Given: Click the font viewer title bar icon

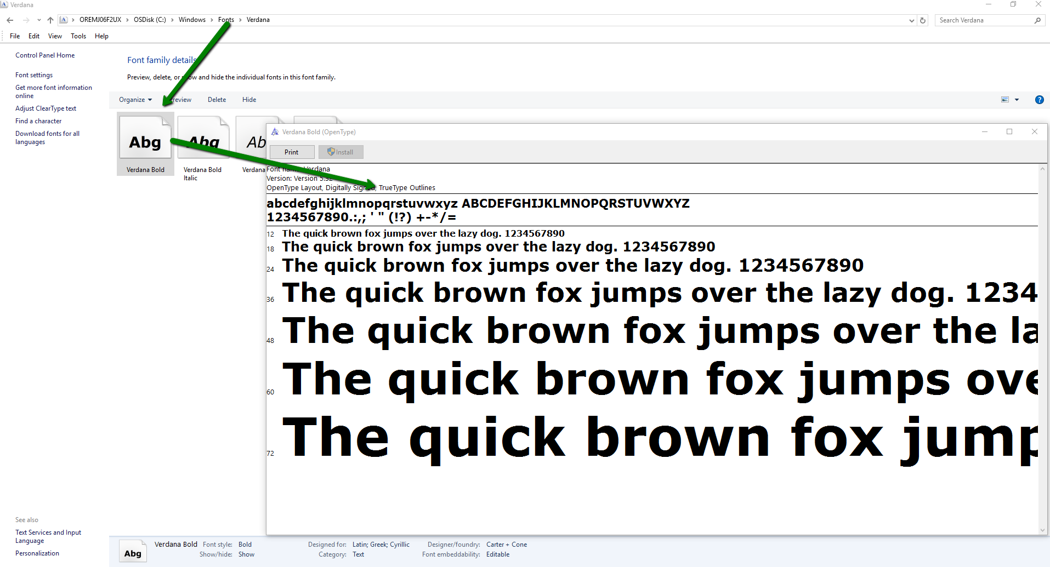Looking at the screenshot, I should pyautogui.click(x=275, y=132).
